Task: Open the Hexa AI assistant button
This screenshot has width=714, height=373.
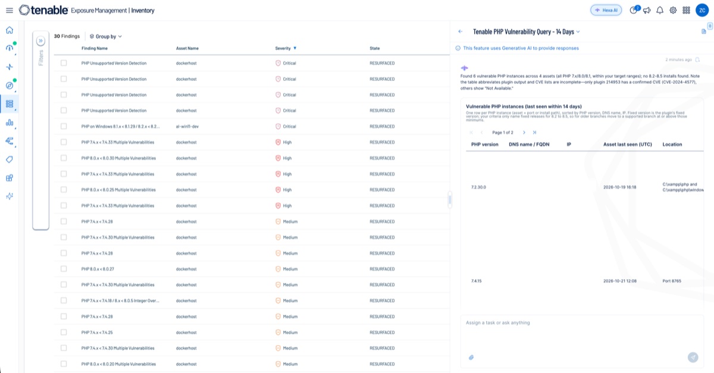Action: [606, 10]
